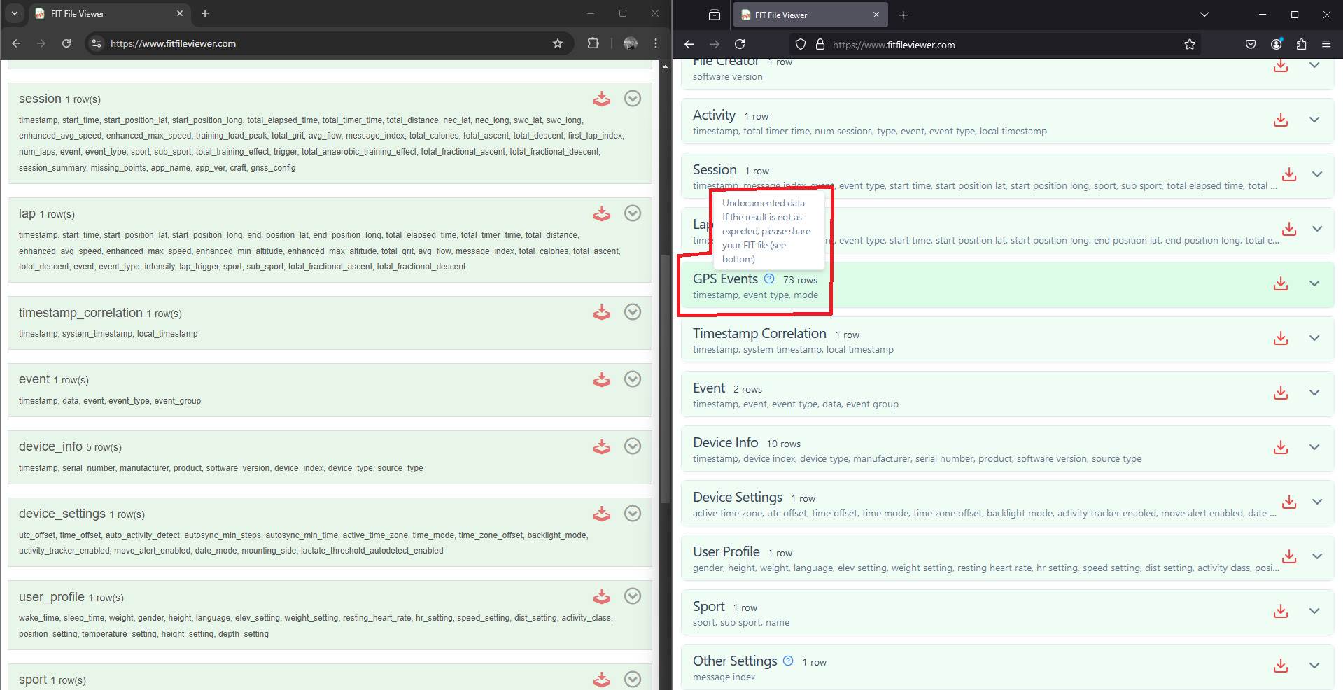Expand the timestamp_correlation section
1343x690 pixels.
coord(632,312)
